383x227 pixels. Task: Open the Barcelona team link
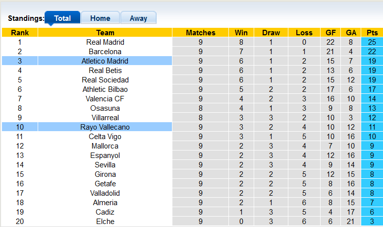click(105, 52)
